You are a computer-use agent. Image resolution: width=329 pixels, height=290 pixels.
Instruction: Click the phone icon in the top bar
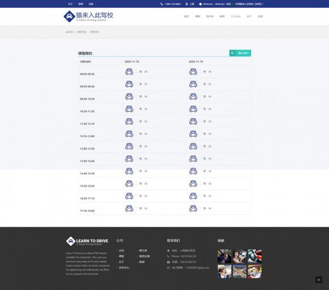tap(162, 4)
